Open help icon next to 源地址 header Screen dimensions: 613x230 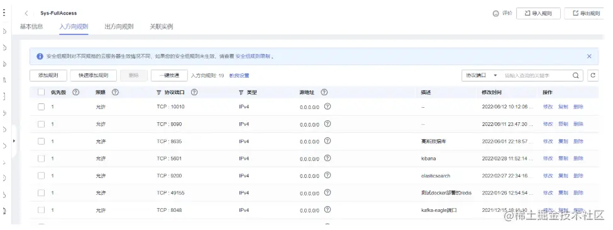coord(324,92)
